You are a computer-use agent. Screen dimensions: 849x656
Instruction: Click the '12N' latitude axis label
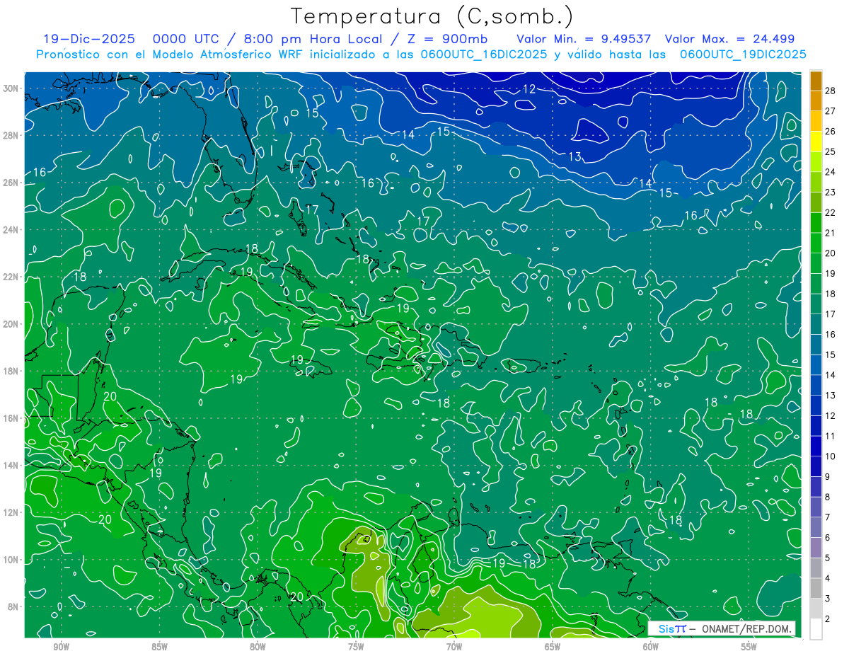pyautogui.click(x=12, y=512)
